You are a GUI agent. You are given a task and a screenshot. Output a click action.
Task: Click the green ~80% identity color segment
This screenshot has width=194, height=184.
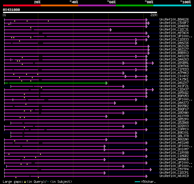[135, 5]
